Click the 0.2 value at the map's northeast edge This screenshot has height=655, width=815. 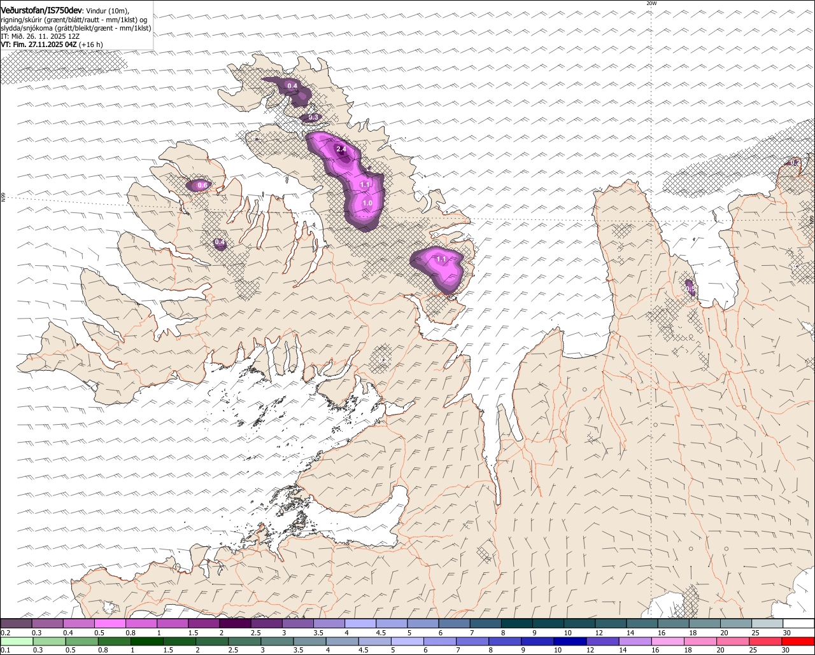794,163
